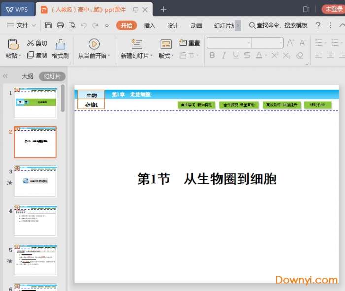345x291 pixels.
Task: Expand the Paste (粘贴) dropdown arrow
Action: pyautogui.click(x=20, y=56)
